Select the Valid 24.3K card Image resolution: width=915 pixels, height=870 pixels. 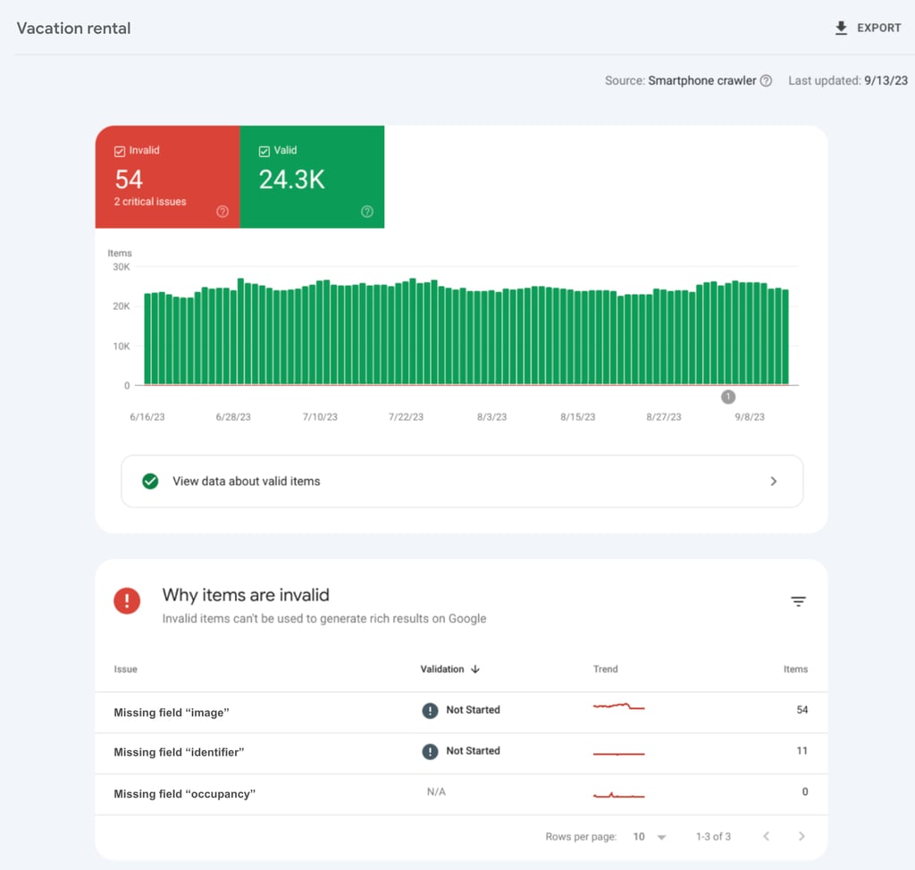pyautogui.click(x=312, y=177)
